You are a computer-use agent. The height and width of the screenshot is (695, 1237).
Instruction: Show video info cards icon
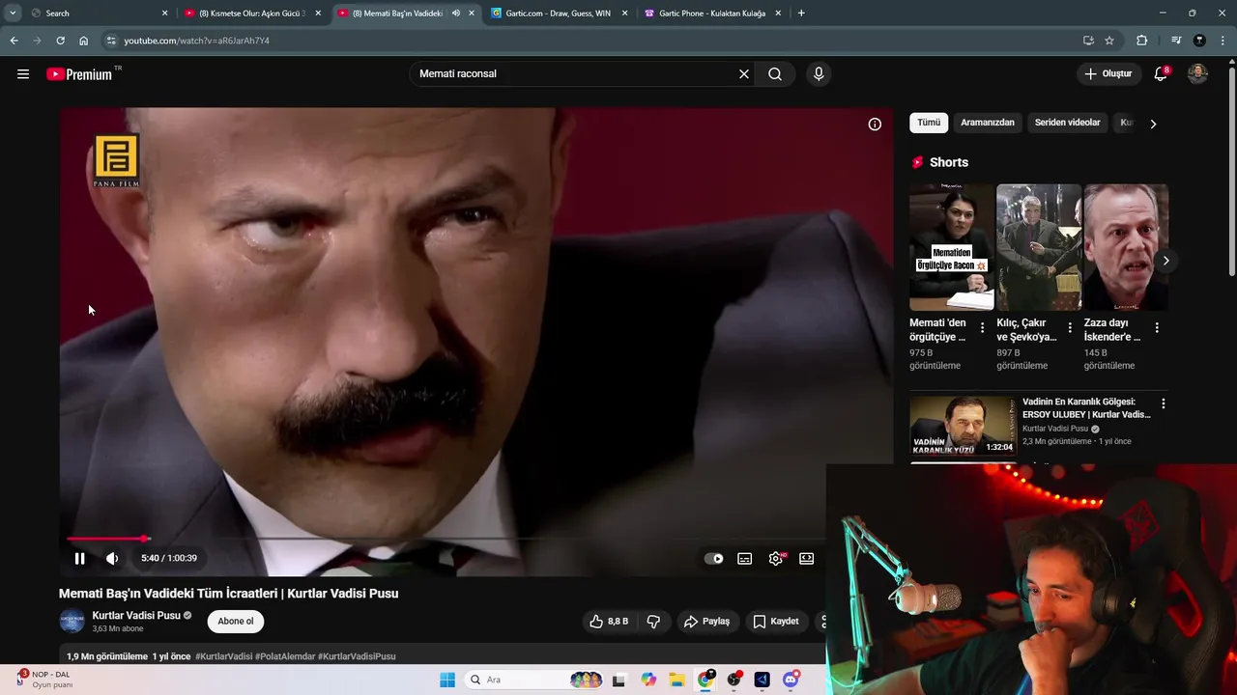875,125
